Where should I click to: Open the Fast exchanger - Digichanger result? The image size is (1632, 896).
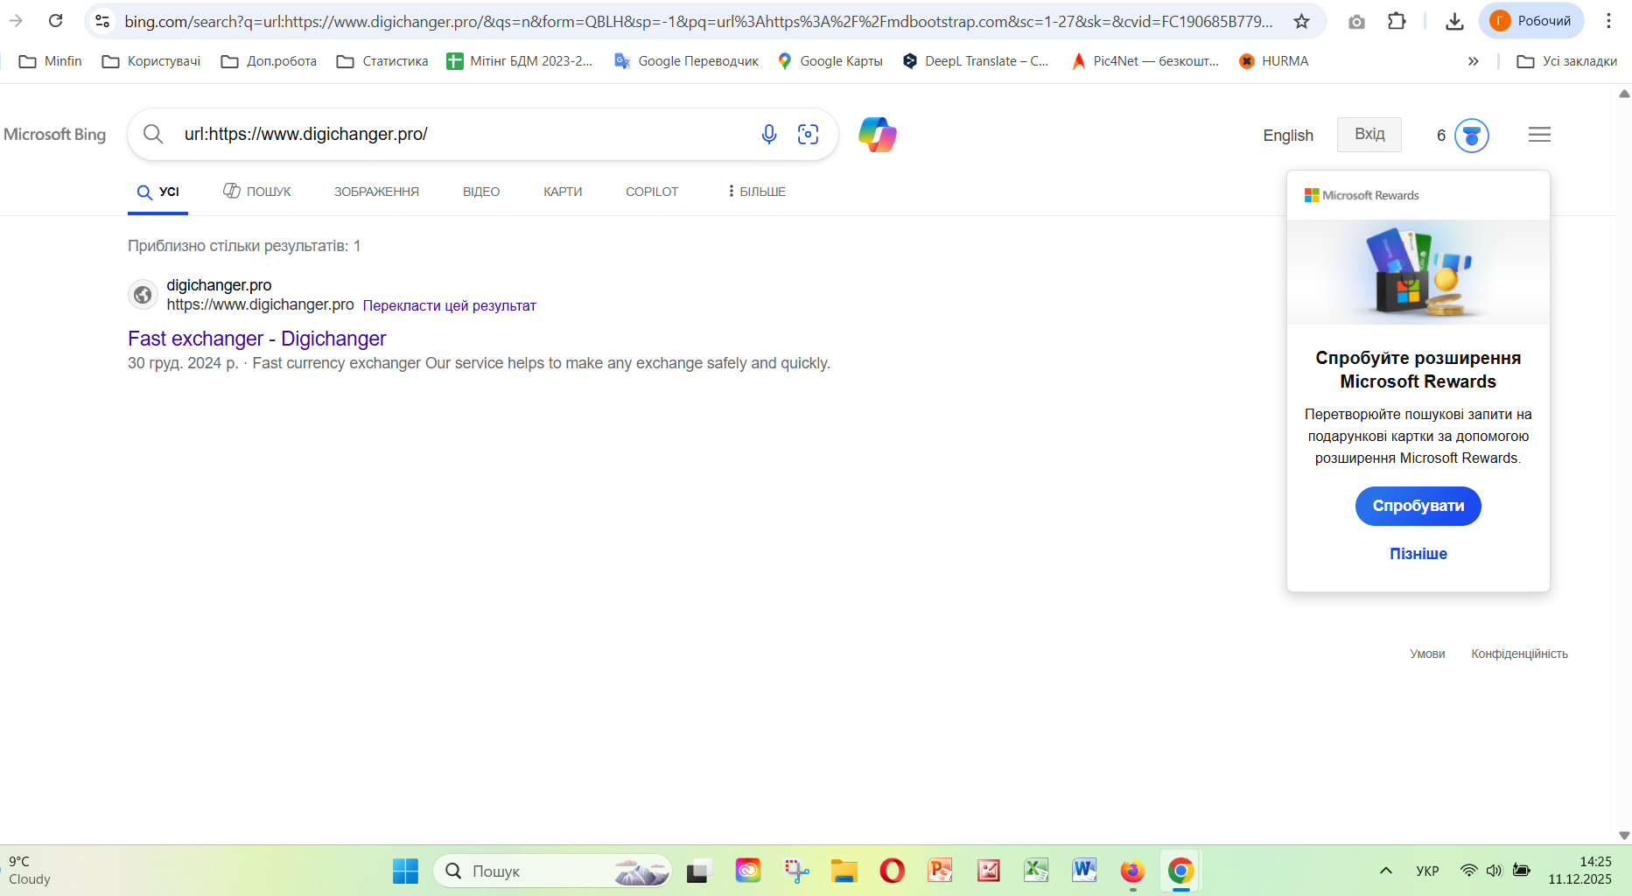[256, 339]
